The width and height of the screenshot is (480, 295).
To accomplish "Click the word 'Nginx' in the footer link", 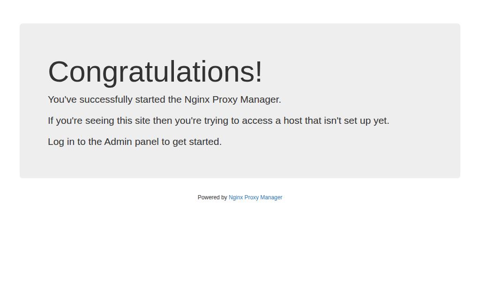I will 236,197.
